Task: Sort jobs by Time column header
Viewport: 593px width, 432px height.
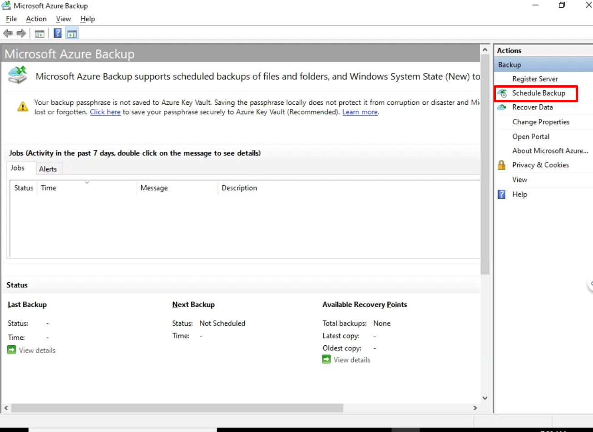Action: (87, 188)
